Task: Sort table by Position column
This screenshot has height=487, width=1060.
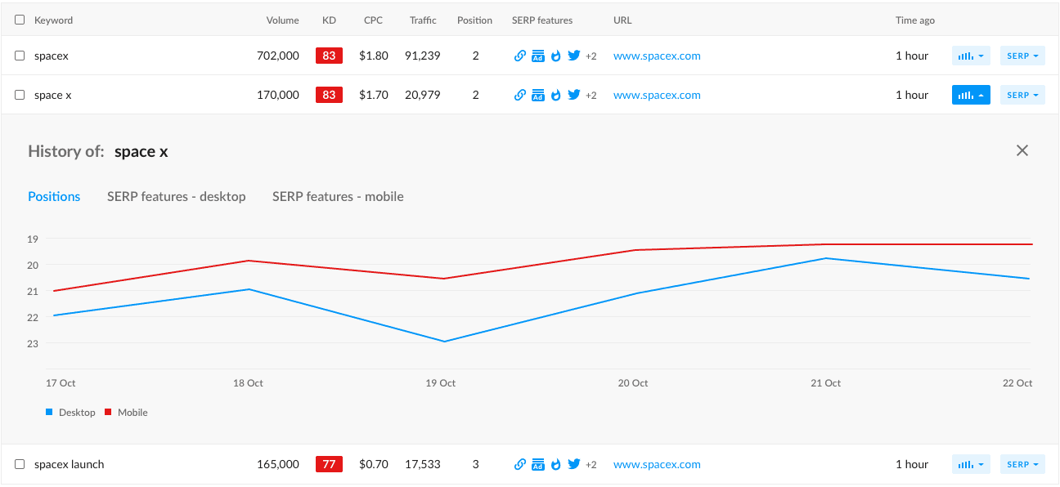Action: pyautogui.click(x=474, y=20)
